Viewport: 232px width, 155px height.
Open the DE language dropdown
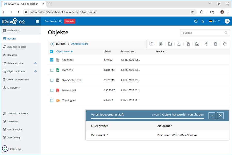point(214,21)
